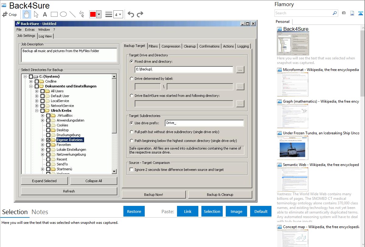The height and width of the screenshot is (247, 365).
Task: Open the line width dropdown
Action: 118,14
